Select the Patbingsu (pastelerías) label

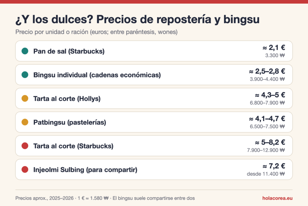70,122
